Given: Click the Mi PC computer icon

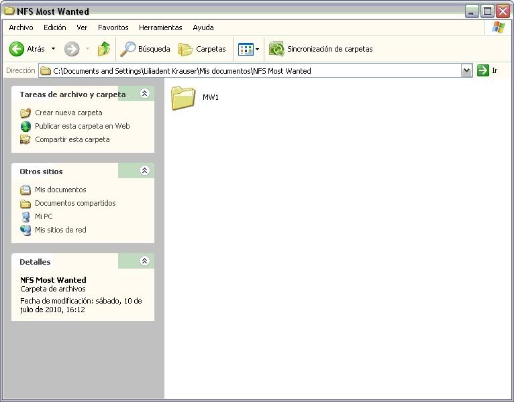Looking at the screenshot, I should tap(25, 216).
